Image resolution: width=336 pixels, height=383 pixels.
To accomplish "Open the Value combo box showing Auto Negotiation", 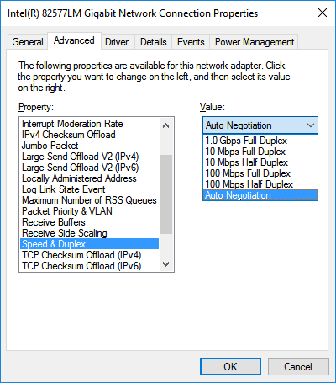I will [x=260, y=125].
